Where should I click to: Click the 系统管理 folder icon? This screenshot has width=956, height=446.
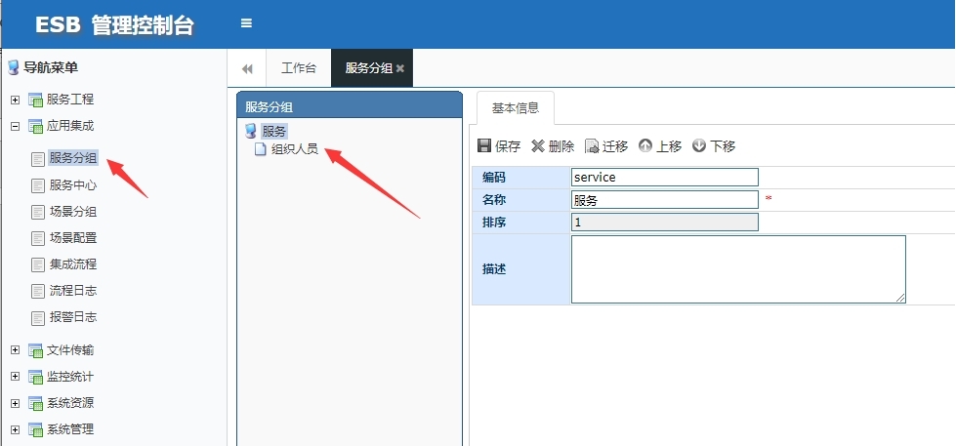pyautogui.click(x=35, y=429)
